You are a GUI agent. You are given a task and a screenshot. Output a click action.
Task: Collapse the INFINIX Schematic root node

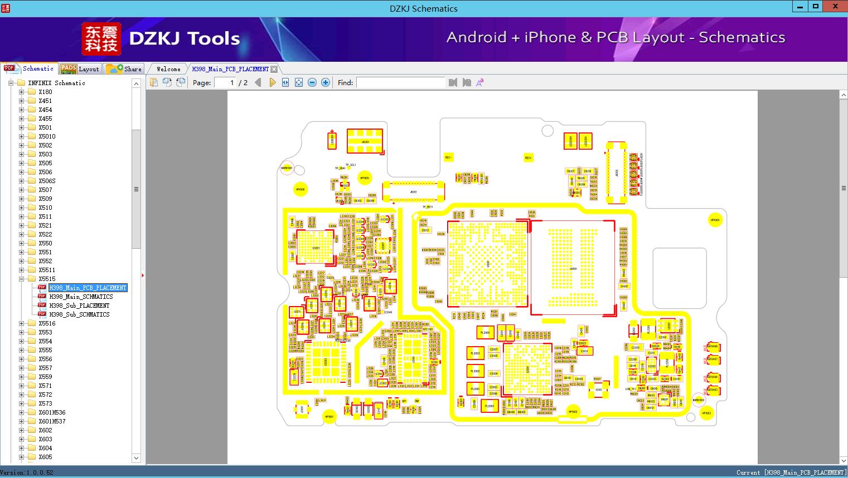tap(11, 83)
